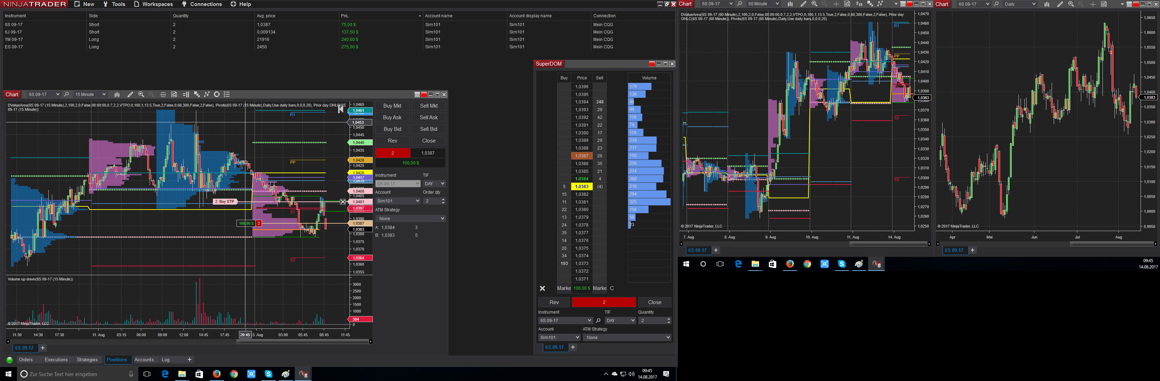Screen dimensions: 1160x381
Task: Open Indicators dialog in the 15 Minute chart
Action: pos(207,95)
